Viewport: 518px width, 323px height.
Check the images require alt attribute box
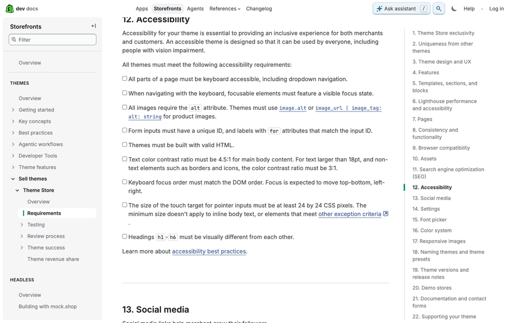pyautogui.click(x=125, y=107)
